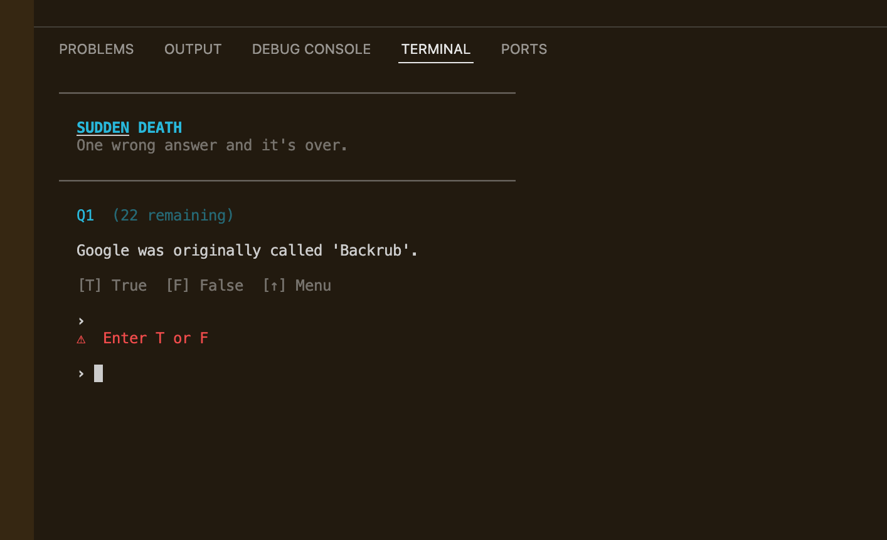The width and height of the screenshot is (887, 540).
Task: Switch to the PORTS tab
Action: point(524,49)
